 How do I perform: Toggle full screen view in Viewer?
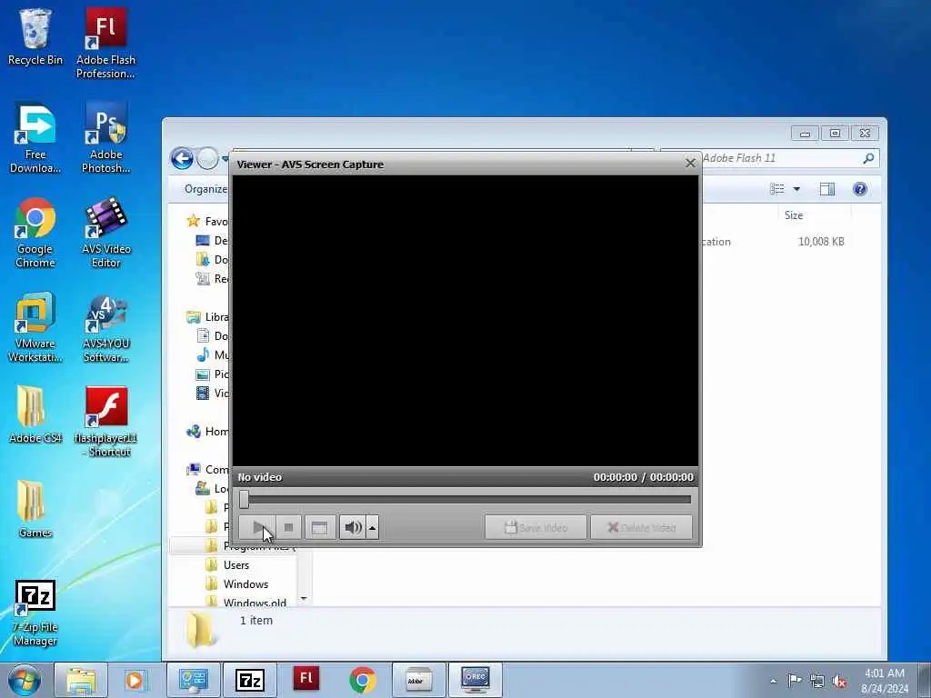[319, 527]
